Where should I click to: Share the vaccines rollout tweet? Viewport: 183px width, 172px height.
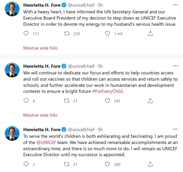150,101
